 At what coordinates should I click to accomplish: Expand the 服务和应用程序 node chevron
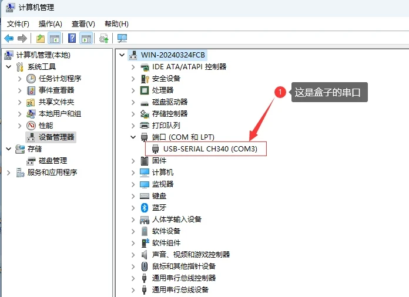tap(9, 173)
